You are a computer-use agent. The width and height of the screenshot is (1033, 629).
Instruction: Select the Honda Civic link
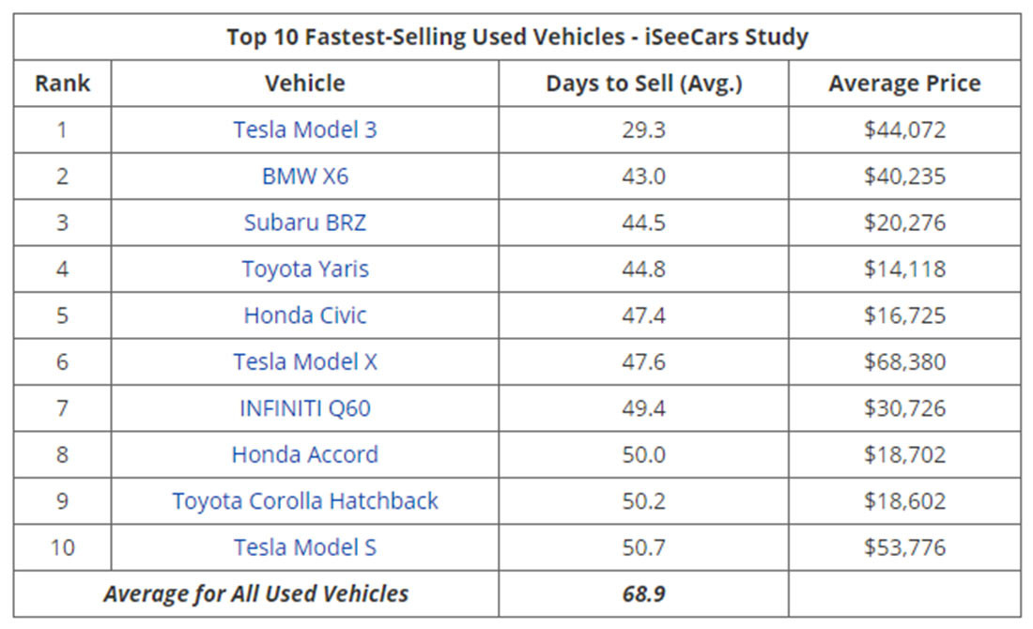click(x=305, y=315)
